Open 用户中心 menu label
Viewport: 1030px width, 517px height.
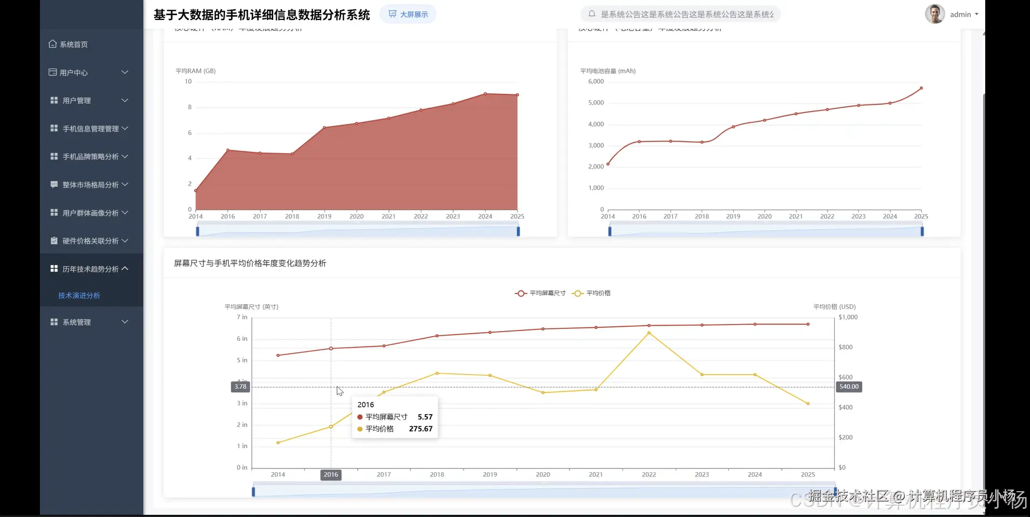[74, 72]
